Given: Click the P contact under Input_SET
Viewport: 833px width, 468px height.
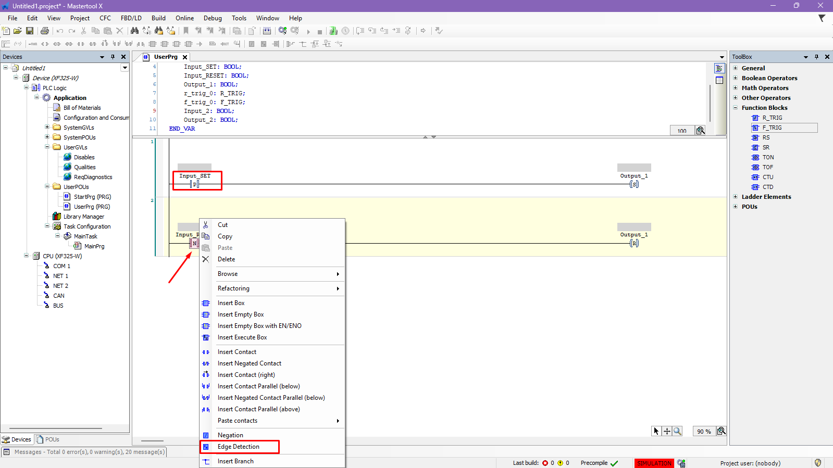Looking at the screenshot, I should (x=195, y=184).
